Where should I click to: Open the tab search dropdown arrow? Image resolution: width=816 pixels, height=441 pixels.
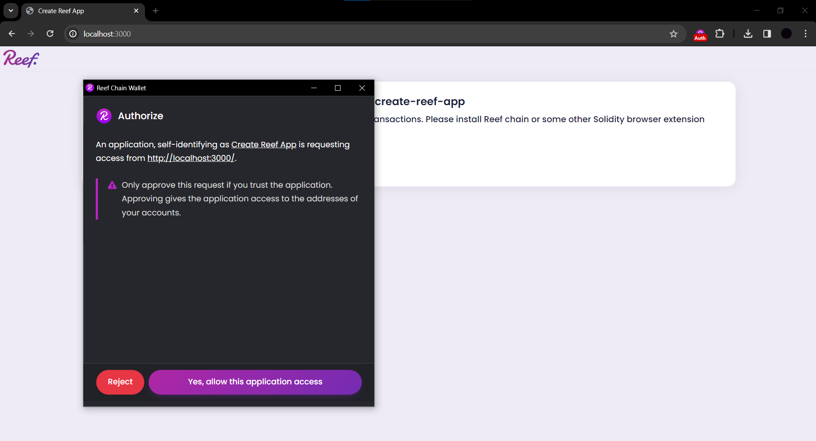(x=11, y=11)
